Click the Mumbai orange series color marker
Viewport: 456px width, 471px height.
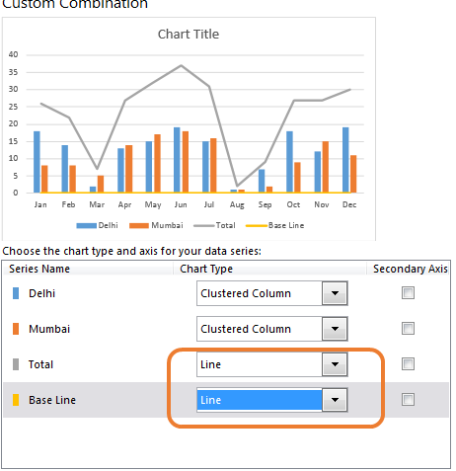point(16,329)
